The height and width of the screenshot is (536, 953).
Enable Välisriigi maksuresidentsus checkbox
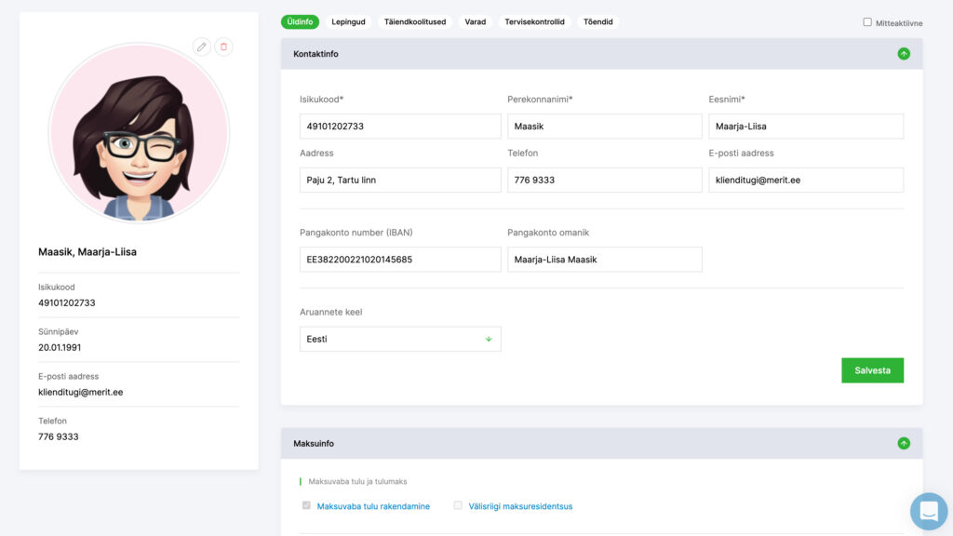click(458, 505)
